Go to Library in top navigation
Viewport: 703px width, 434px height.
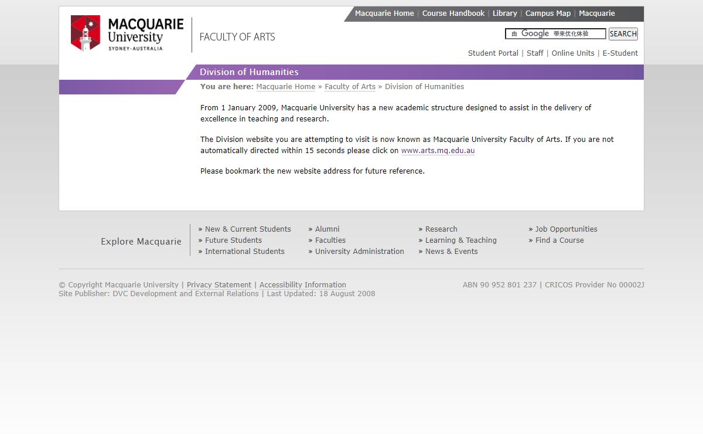(504, 13)
